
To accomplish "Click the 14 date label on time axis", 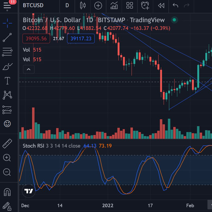I will click(60, 206).
